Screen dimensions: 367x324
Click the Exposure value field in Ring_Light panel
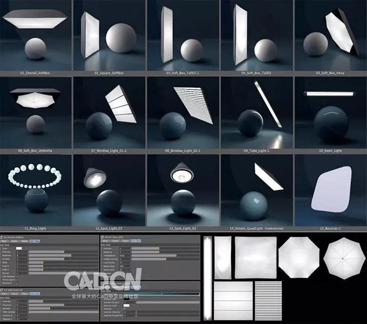pos(124,252)
